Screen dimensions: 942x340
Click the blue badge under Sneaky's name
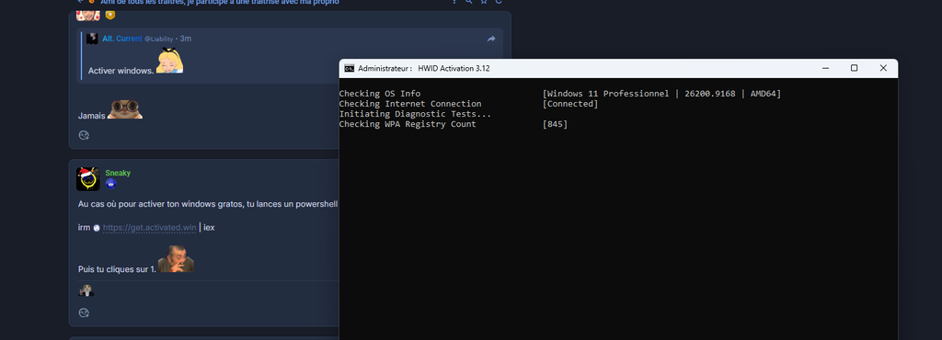click(110, 184)
